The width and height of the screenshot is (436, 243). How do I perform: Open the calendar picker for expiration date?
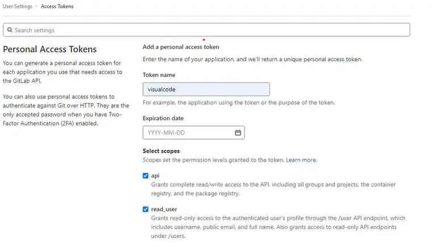click(238, 133)
